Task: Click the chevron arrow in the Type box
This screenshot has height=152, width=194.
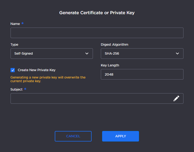Action: point(87,54)
